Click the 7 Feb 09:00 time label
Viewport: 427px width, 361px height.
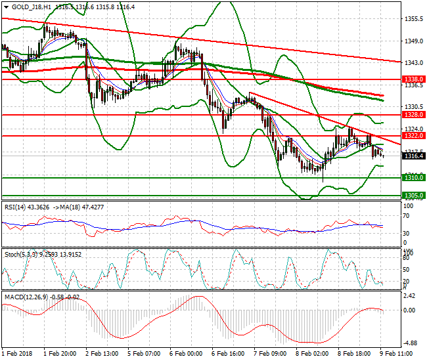click(270, 354)
